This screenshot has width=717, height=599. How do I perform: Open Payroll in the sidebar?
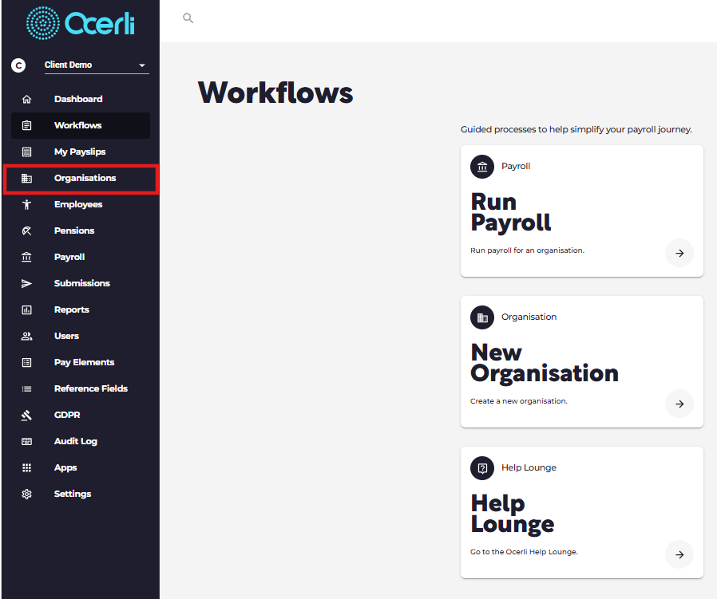[81, 257]
